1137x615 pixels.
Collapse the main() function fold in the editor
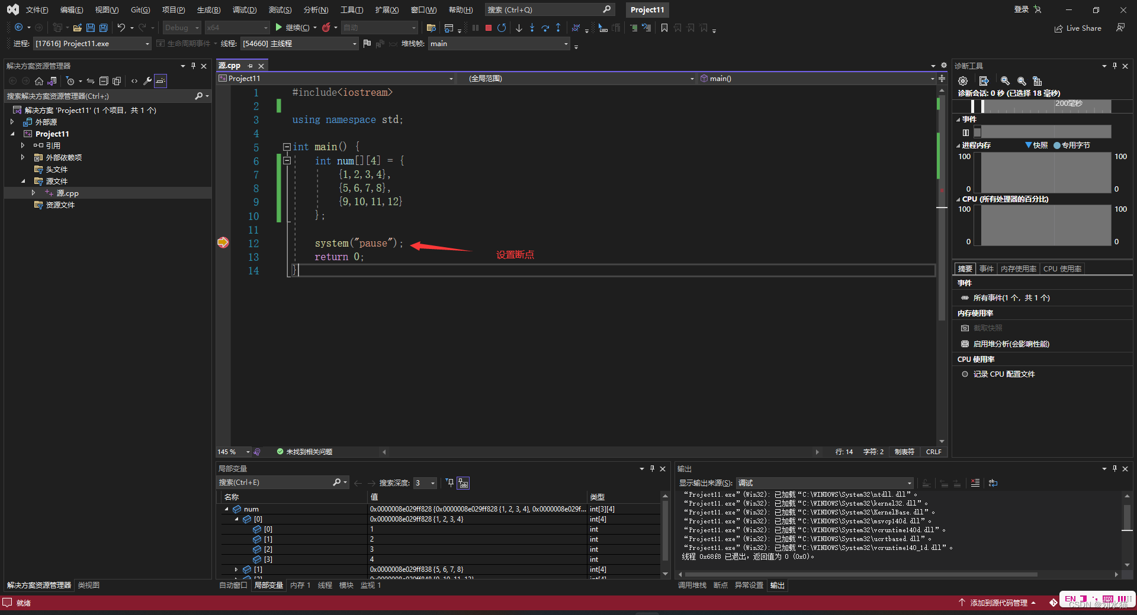point(287,147)
